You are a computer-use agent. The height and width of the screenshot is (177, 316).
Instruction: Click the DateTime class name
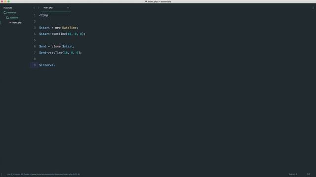[69, 28]
